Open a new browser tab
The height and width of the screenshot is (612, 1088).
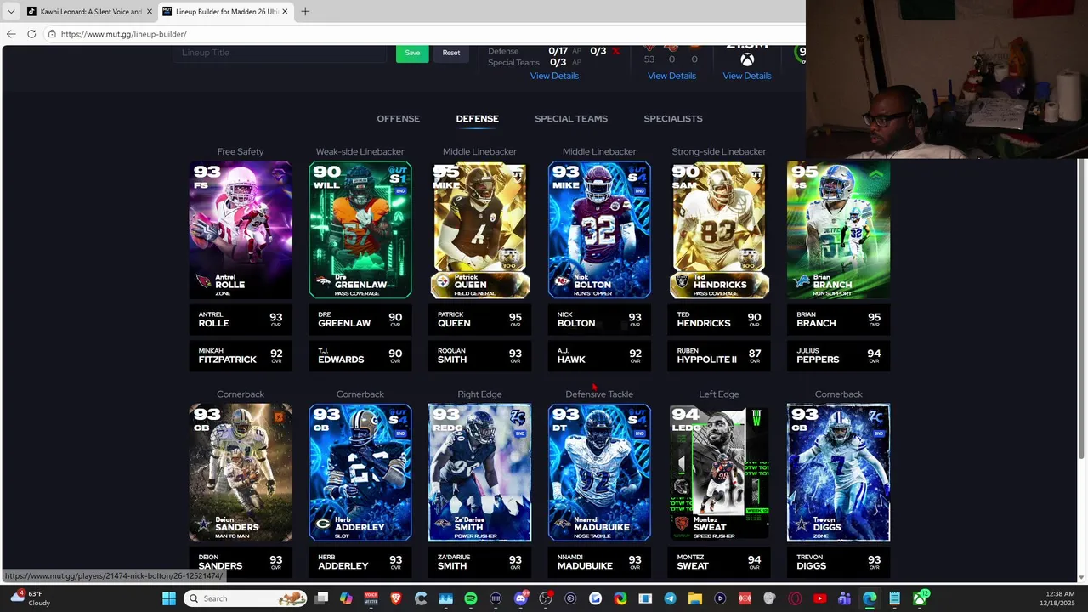click(x=305, y=11)
